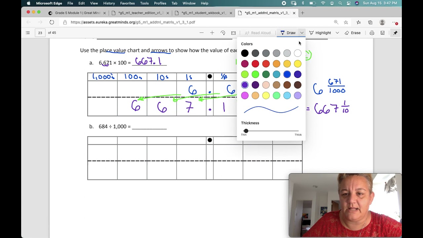Open the History menu
The image size is (423, 238).
pyautogui.click(x=109, y=3)
